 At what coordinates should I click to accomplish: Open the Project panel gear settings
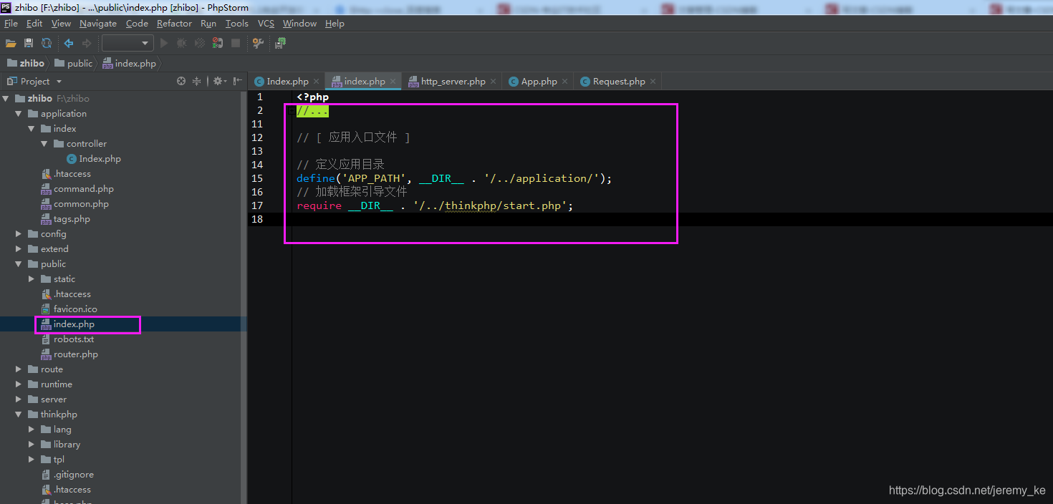point(220,82)
